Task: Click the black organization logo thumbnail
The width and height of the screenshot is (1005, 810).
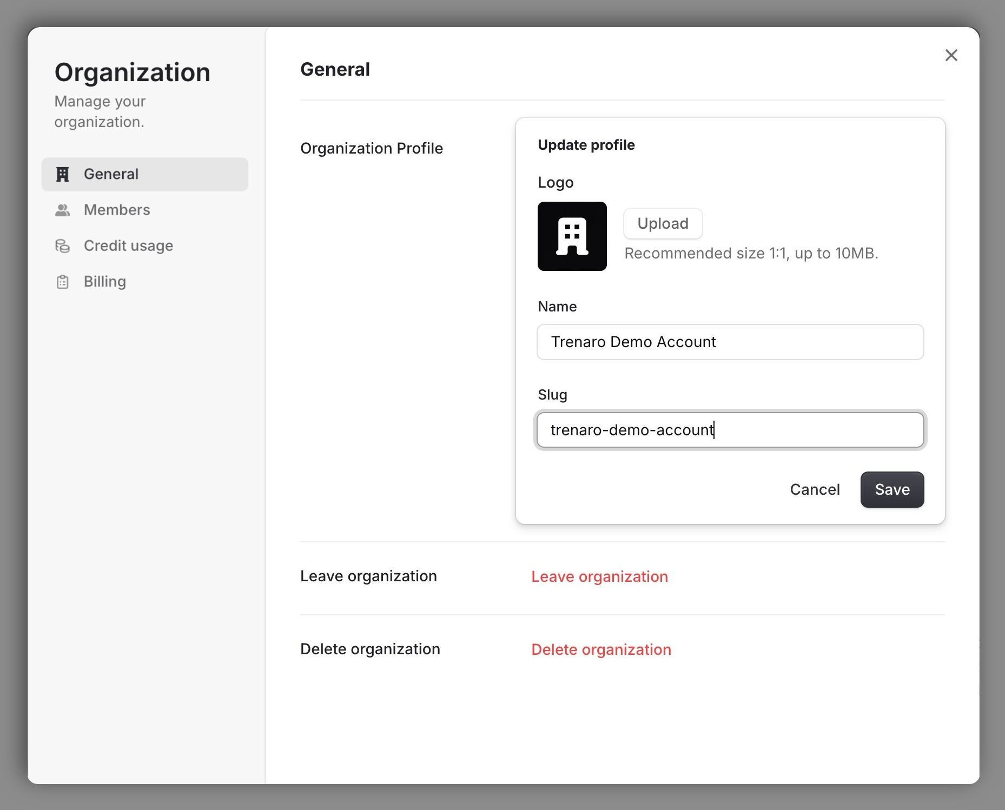Action: (x=572, y=236)
